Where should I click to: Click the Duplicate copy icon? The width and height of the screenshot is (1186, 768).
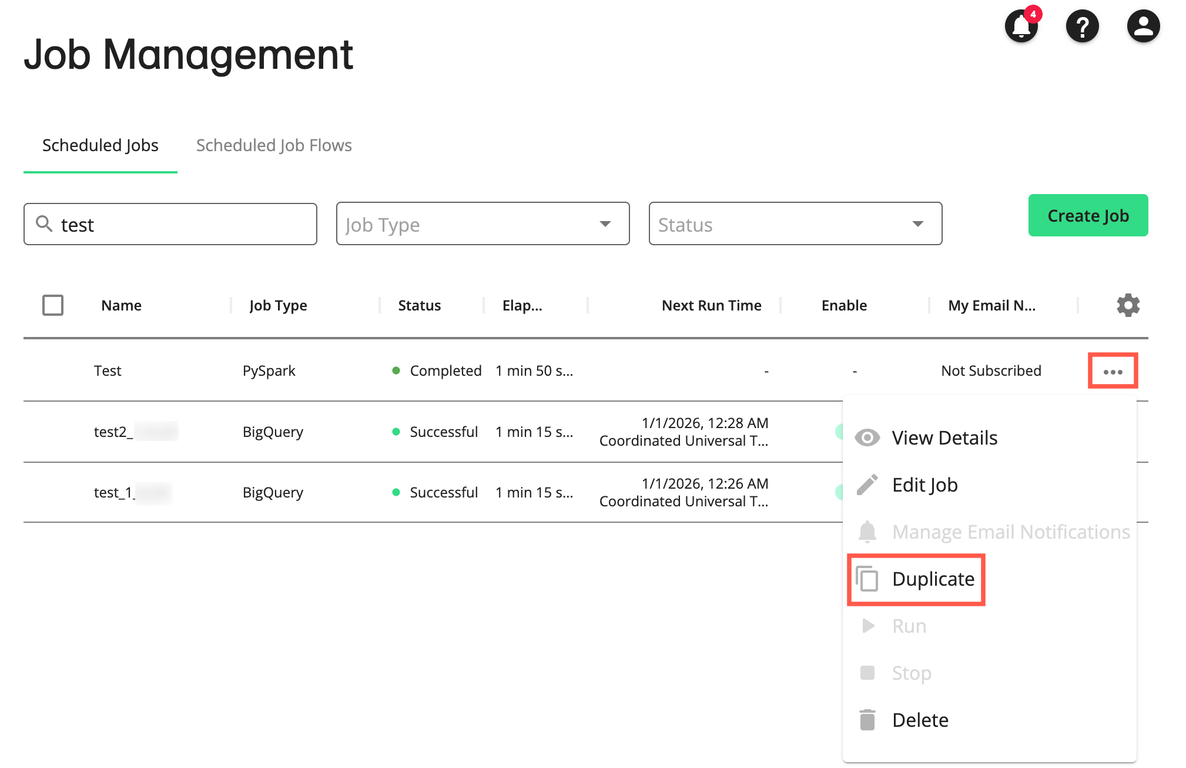(867, 578)
